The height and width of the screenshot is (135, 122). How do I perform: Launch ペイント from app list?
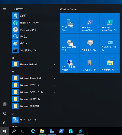34,43
